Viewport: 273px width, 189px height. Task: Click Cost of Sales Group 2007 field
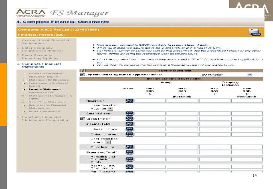click(150, 114)
